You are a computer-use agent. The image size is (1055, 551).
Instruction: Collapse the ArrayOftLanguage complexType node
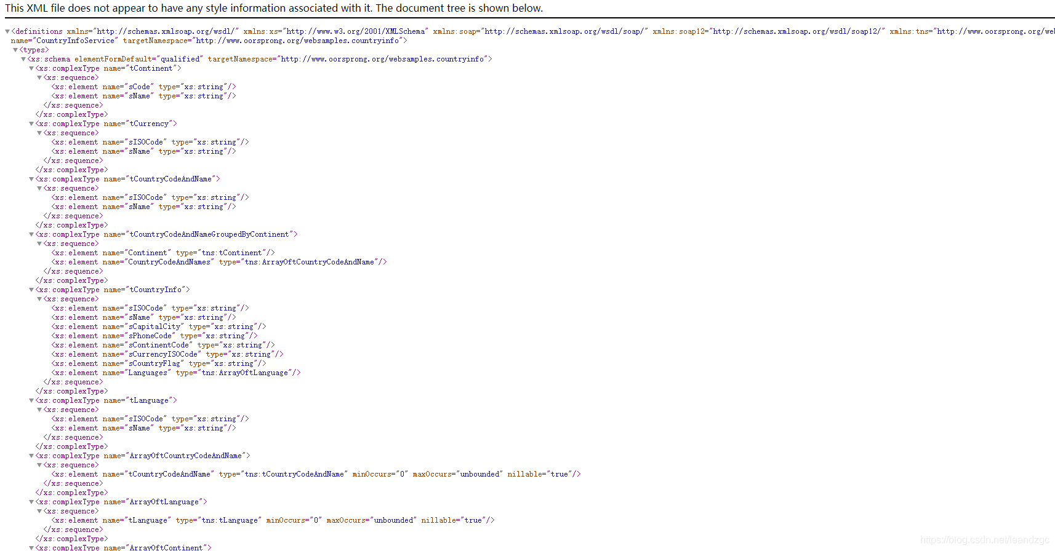tap(31, 502)
